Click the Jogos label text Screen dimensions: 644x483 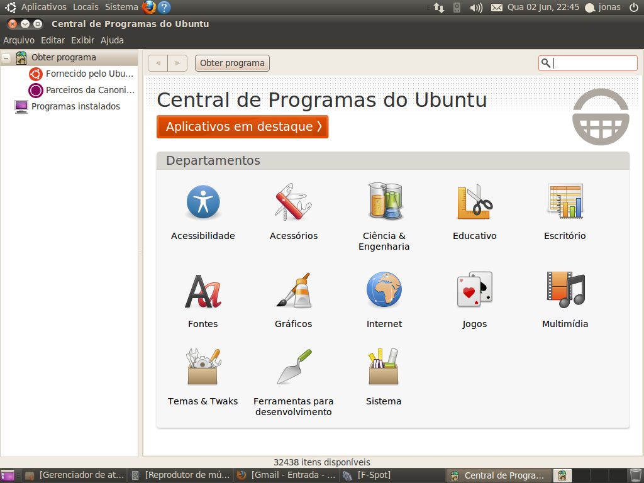(x=474, y=324)
